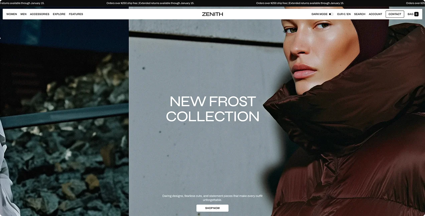The width and height of the screenshot is (425, 216).
Task: Expand the EXPLORE menu
Action: (59, 14)
